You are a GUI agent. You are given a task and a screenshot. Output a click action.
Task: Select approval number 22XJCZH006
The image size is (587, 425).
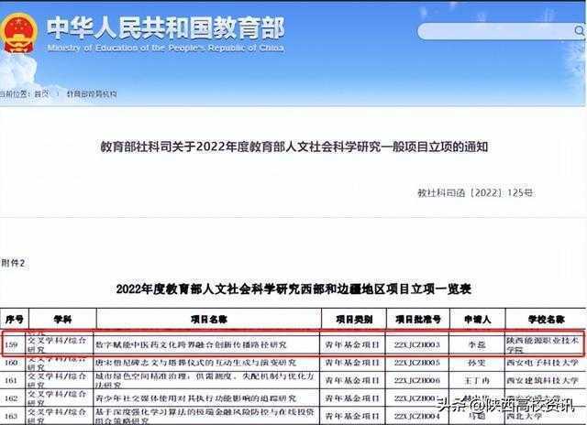pyautogui.click(x=417, y=380)
